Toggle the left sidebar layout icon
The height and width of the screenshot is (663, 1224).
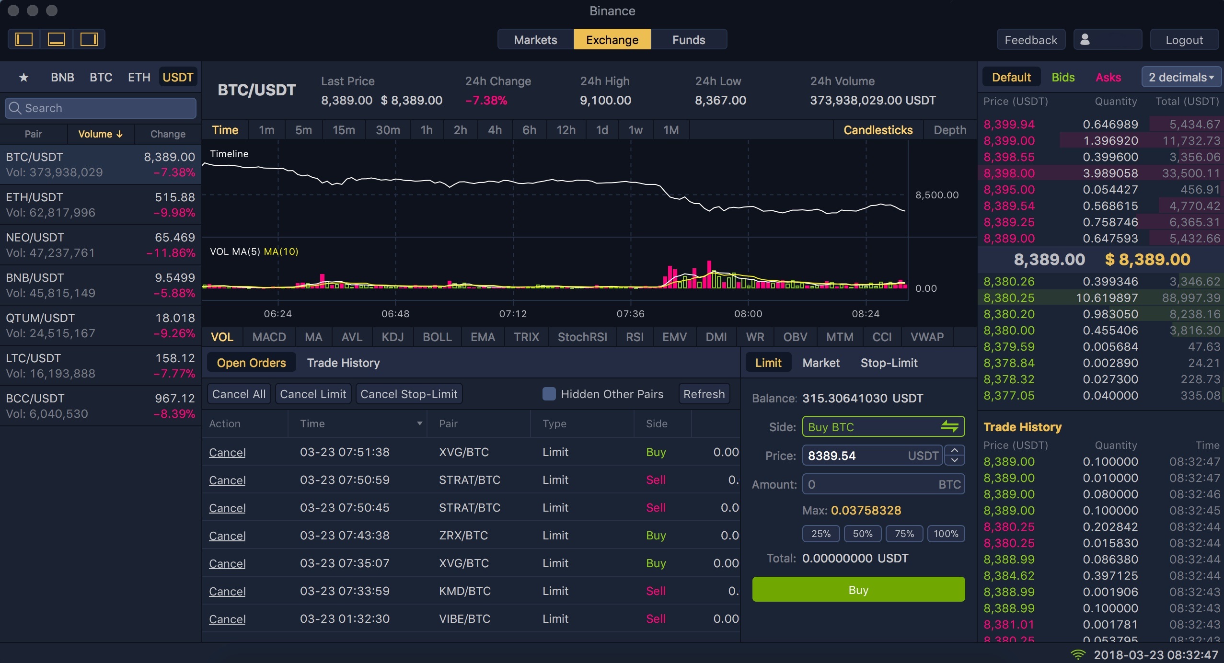click(24, 39)
